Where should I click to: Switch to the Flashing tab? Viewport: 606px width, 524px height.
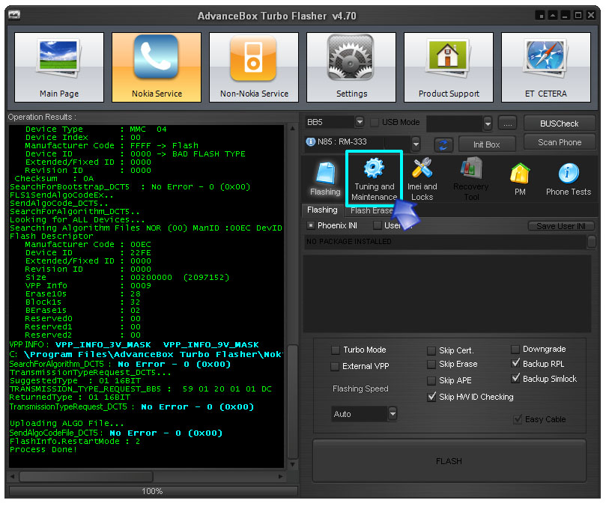point(322,210)
